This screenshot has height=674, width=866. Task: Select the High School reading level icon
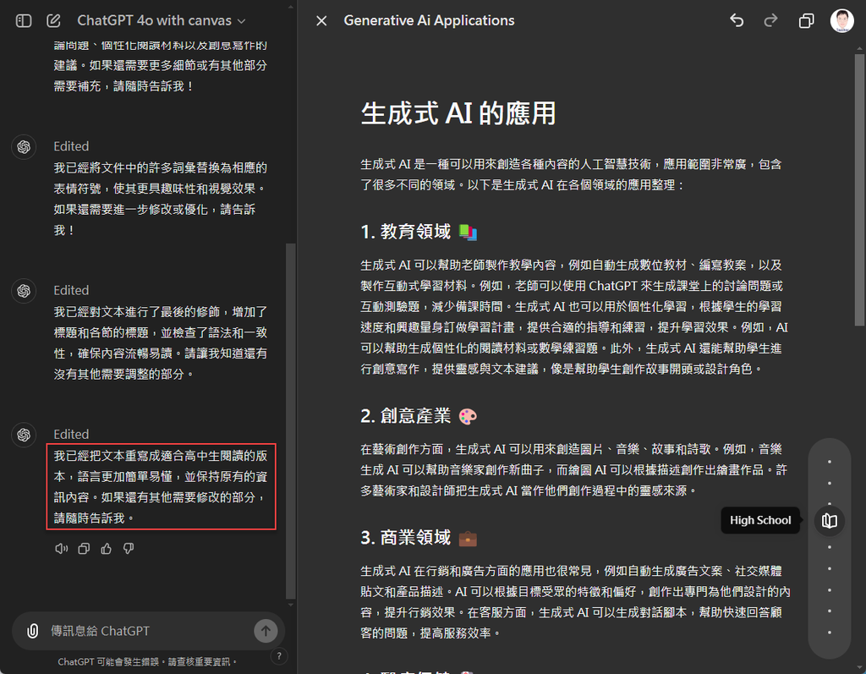coord(829,520)
